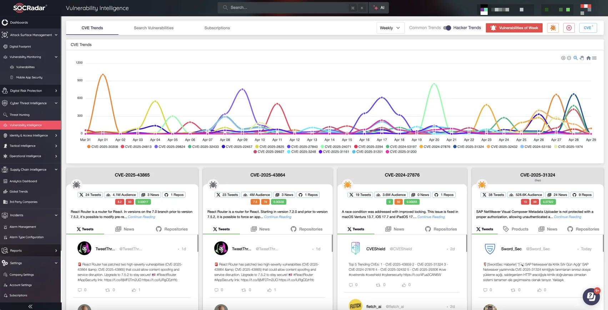This screenshot has width=608, height=310.
Task: Open the help chat widget
Action: pos(591,296)
